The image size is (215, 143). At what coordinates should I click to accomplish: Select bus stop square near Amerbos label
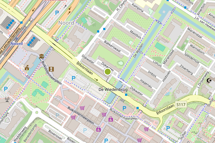pyautogui.click(x=185, y=8)
